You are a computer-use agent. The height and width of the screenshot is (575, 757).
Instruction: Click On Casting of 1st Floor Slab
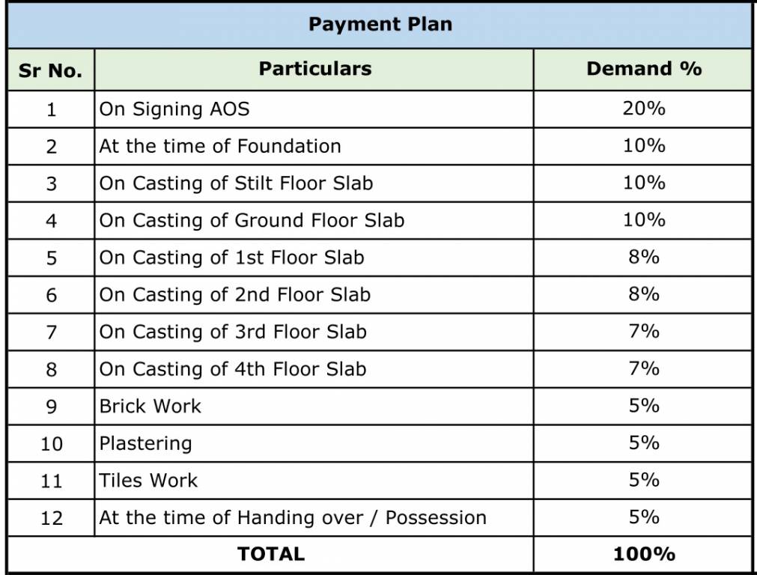(x=231, y=258)
